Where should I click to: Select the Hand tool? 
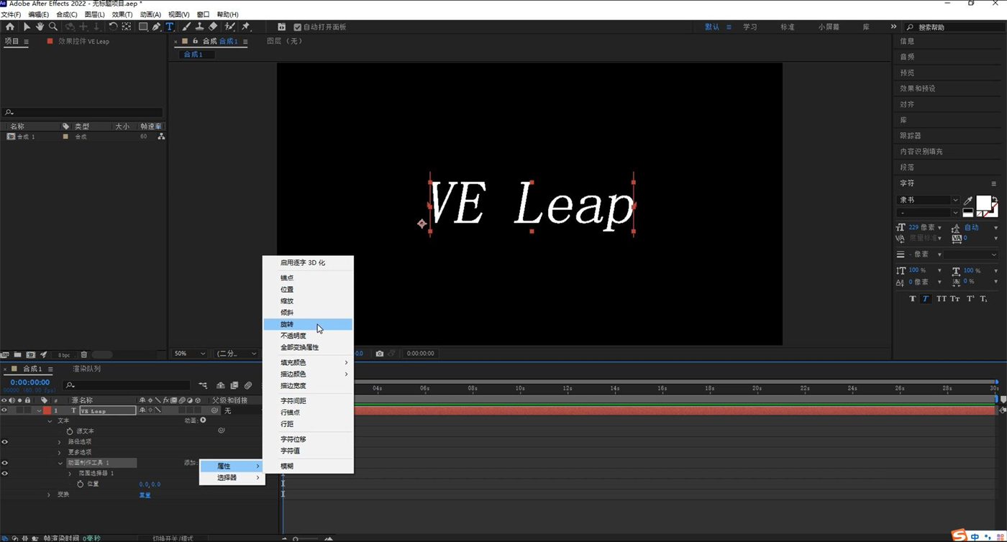pos(40,27)
